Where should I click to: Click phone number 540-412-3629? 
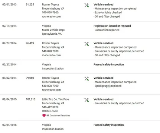tap(50, 107)
